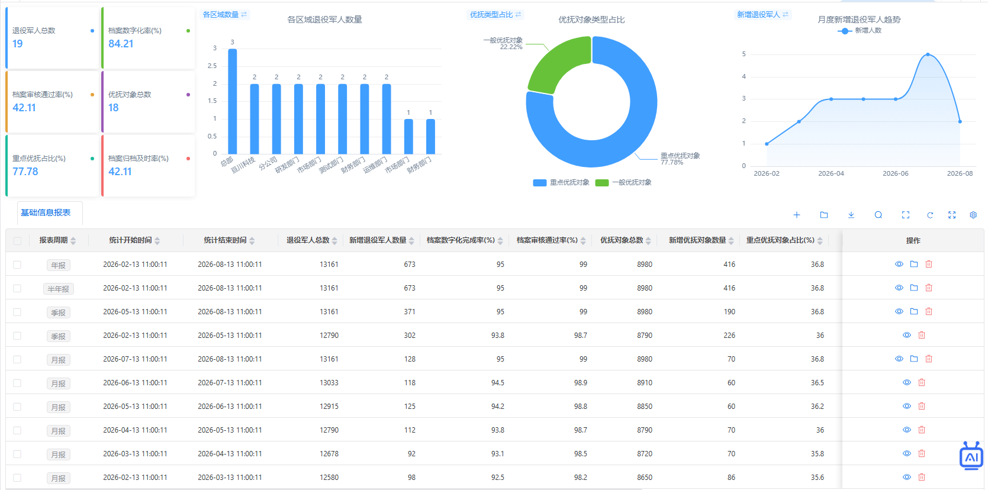This screenshot has width=988, height=490.
Task: Delete the 半年报 row with trash icon
Action: (x=929, y=288)
